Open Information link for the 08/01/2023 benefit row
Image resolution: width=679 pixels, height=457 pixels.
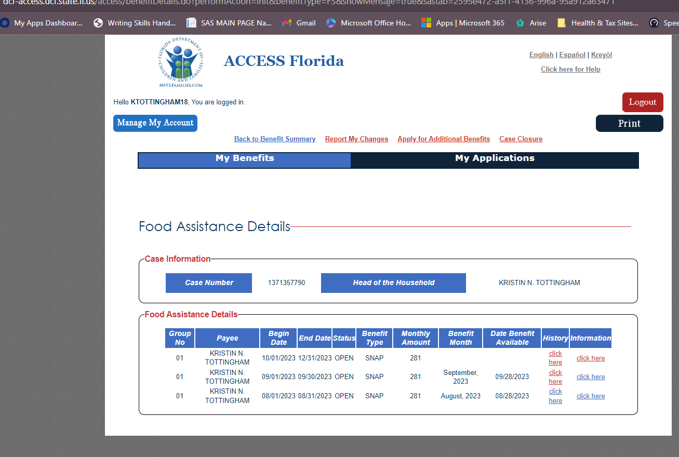(x=591, y=396)
